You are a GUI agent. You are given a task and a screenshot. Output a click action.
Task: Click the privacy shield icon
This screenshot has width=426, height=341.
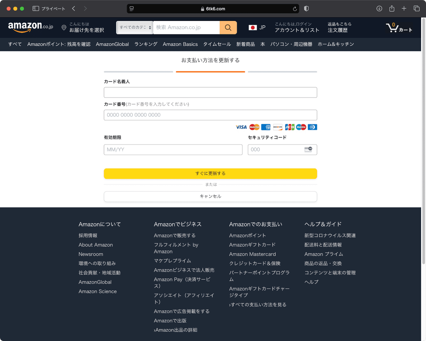tap(307, 9)
